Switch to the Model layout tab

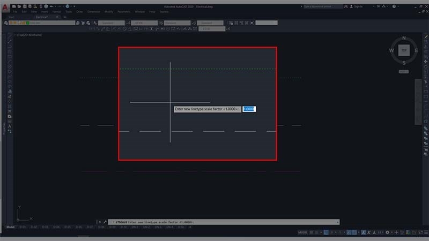coord(10,227)
